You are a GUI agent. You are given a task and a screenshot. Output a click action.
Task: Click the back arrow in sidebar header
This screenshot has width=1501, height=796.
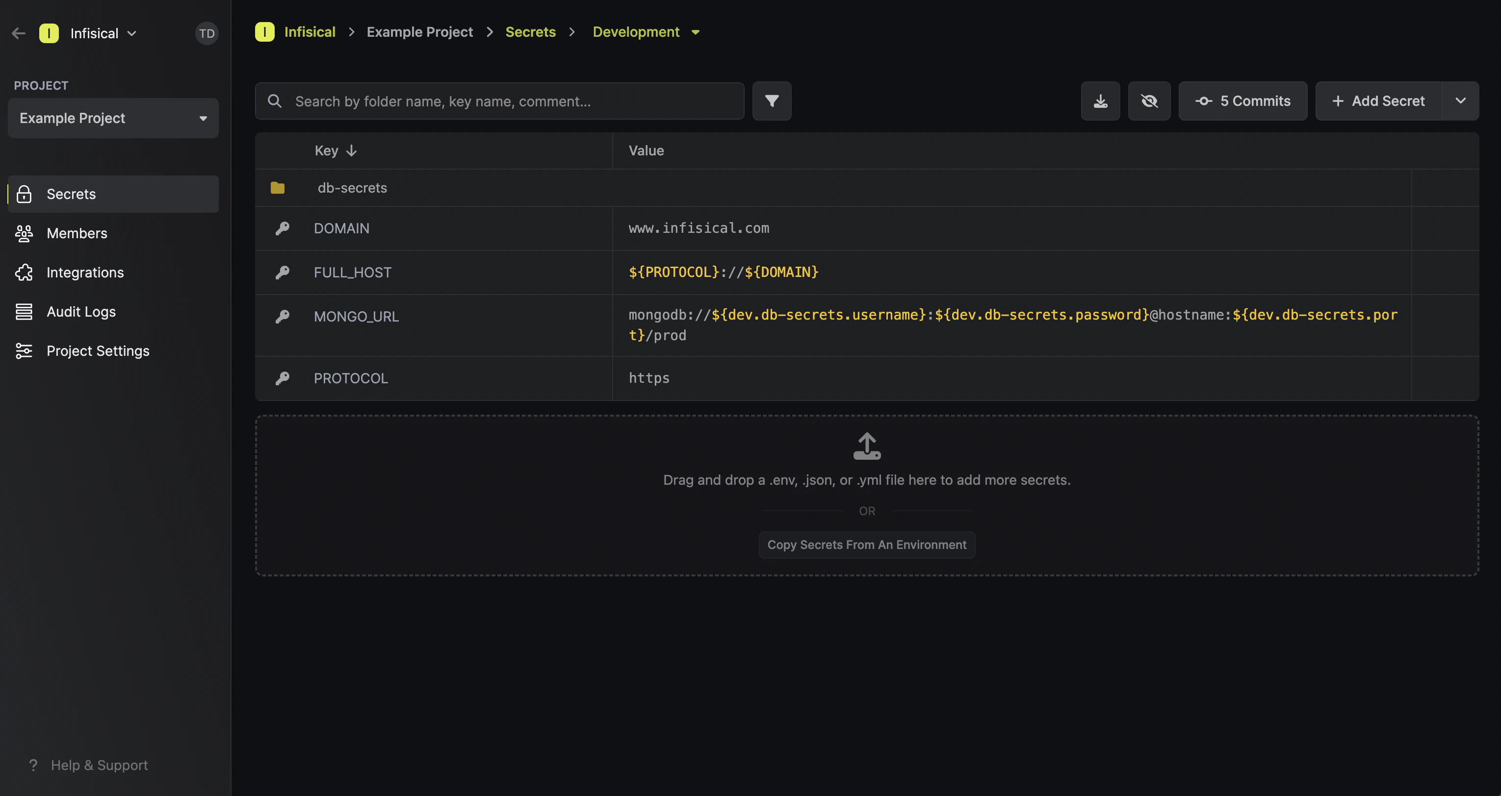click(19, 33)
